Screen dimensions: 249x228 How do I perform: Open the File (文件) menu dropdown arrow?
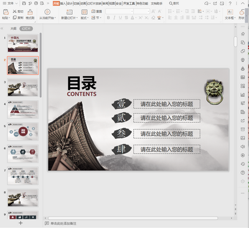[x=17, y=3]
